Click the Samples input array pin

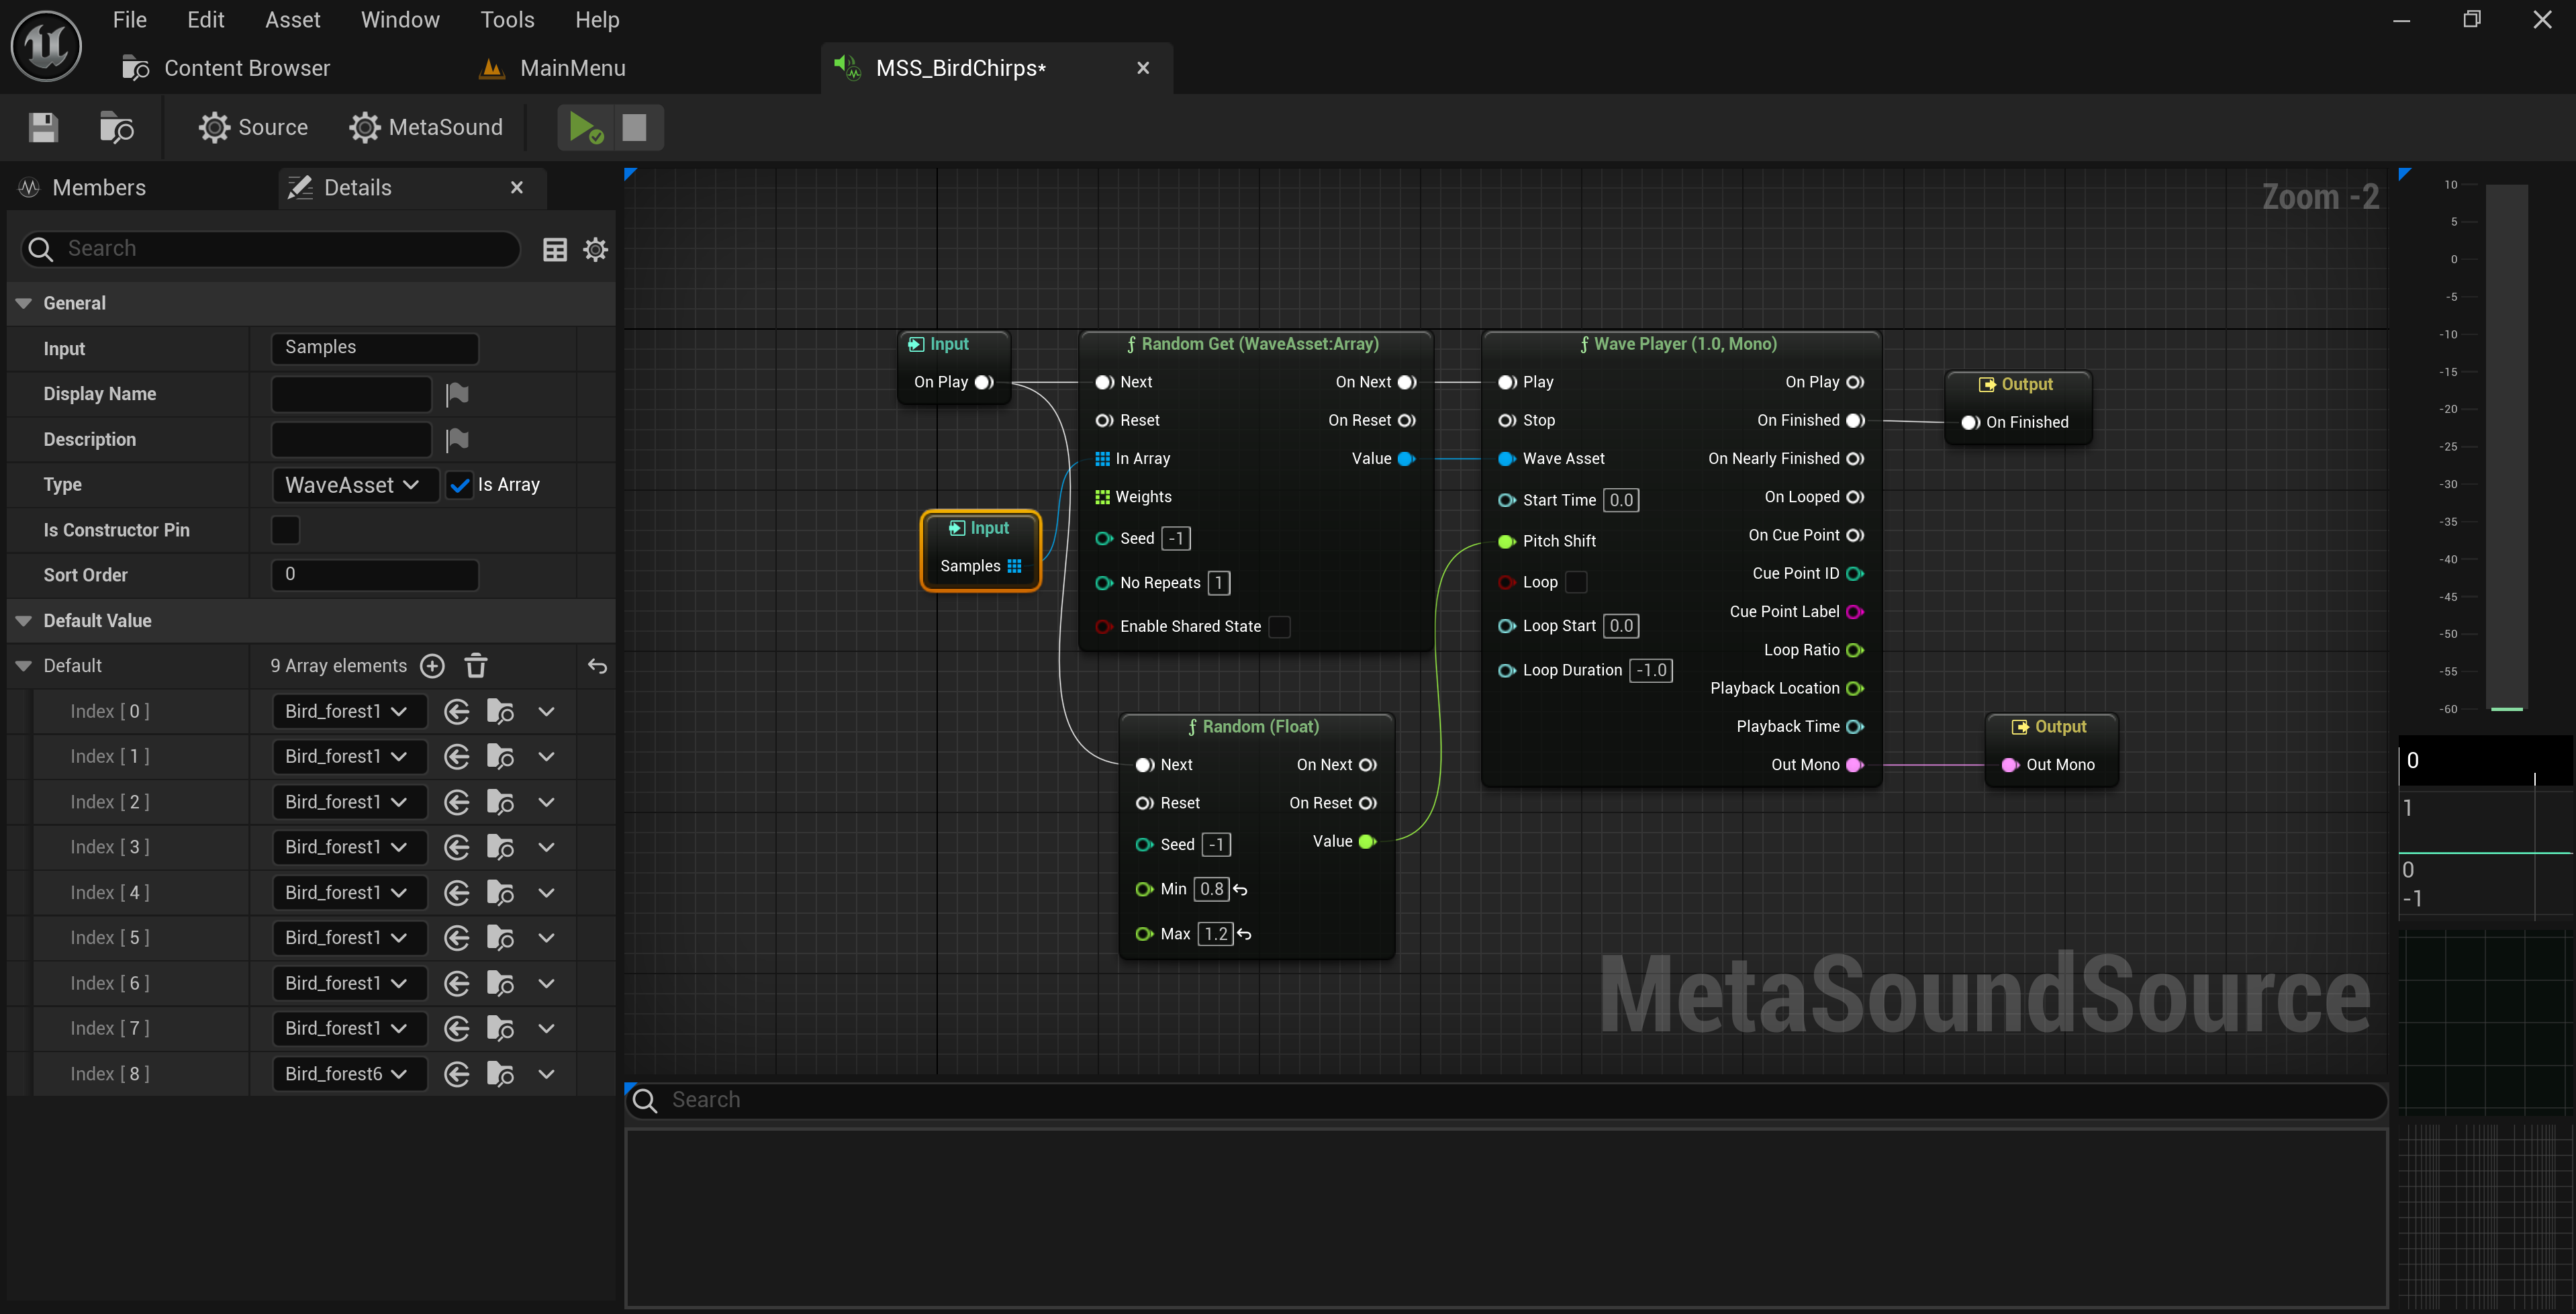[x=1014, y=566]
